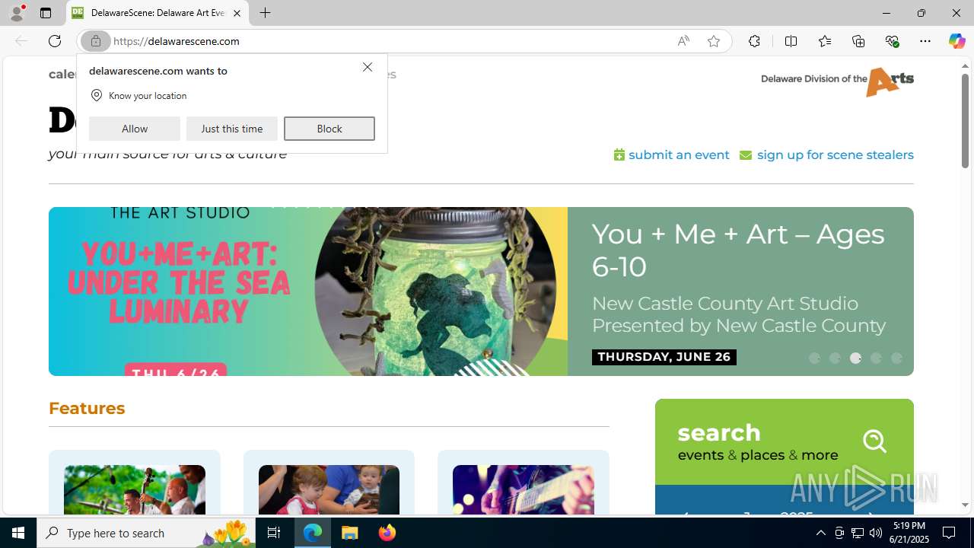Open Browser essentials icon

click(x=892, y=41)
